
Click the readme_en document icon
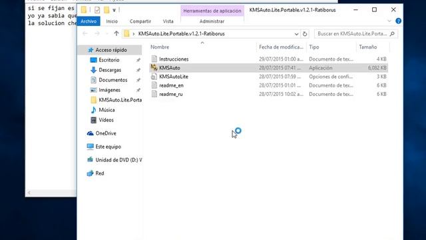coord(154,85)
